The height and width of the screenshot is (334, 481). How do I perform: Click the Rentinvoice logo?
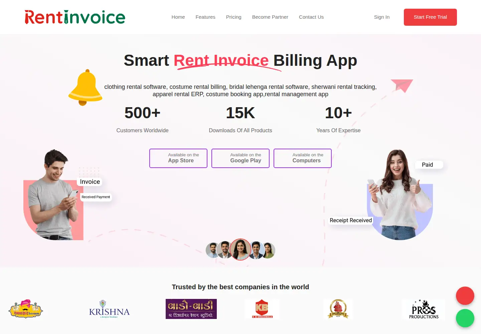(75, 17)
